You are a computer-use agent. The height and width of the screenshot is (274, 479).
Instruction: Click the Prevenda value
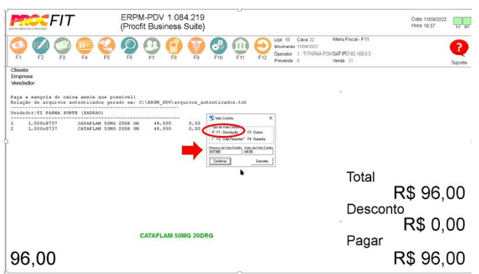coord(298,61)
